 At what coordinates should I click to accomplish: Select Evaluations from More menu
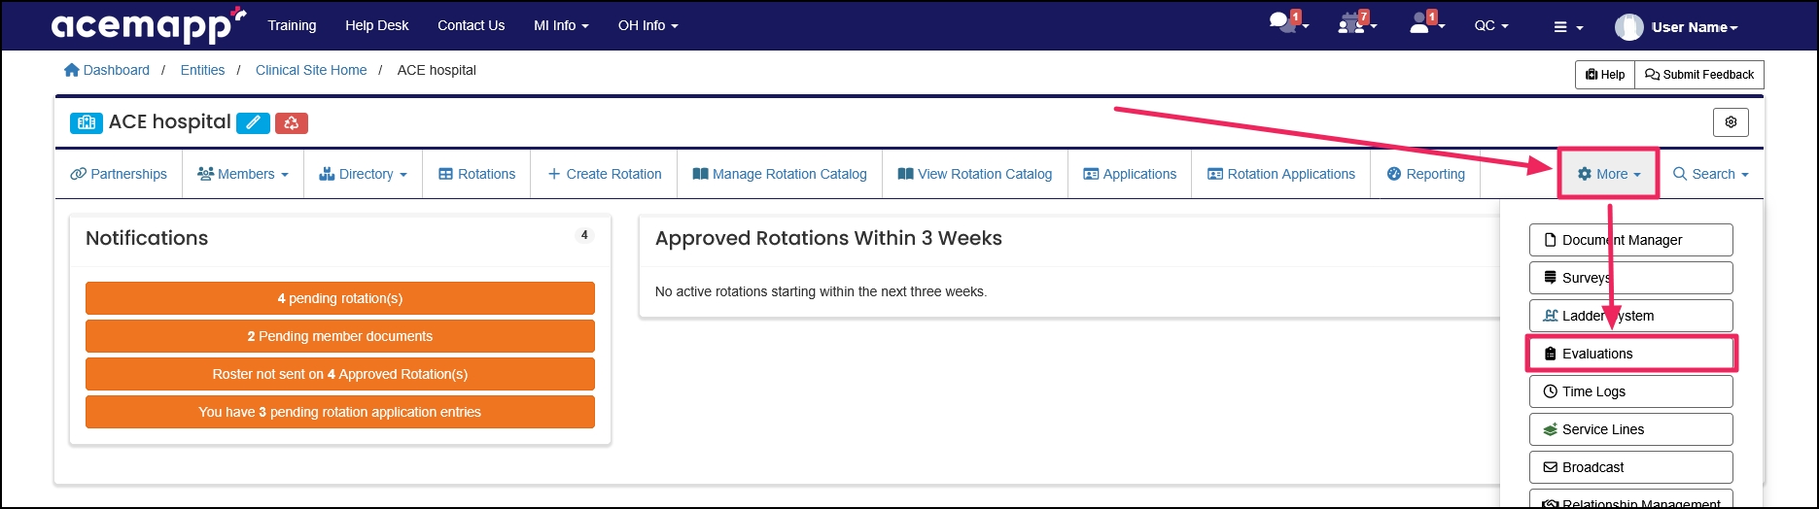pyautogui.click(x=1631, y=354)
